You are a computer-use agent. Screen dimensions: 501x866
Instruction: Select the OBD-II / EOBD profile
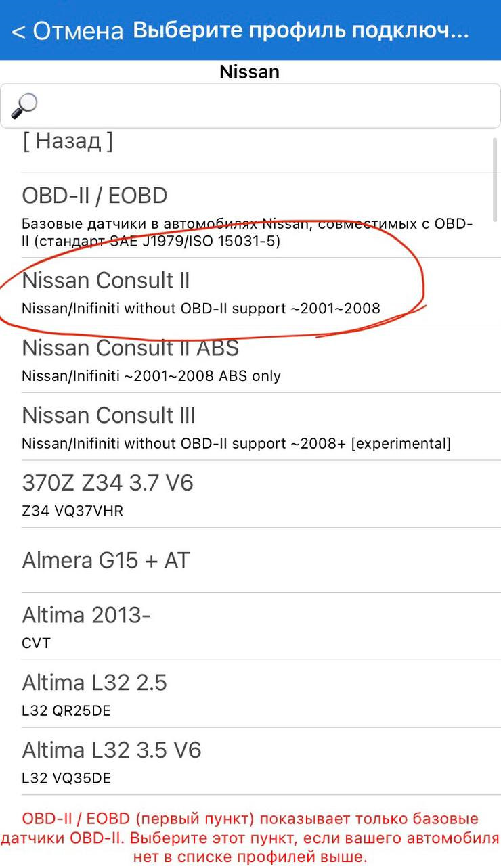click(250, 215)
